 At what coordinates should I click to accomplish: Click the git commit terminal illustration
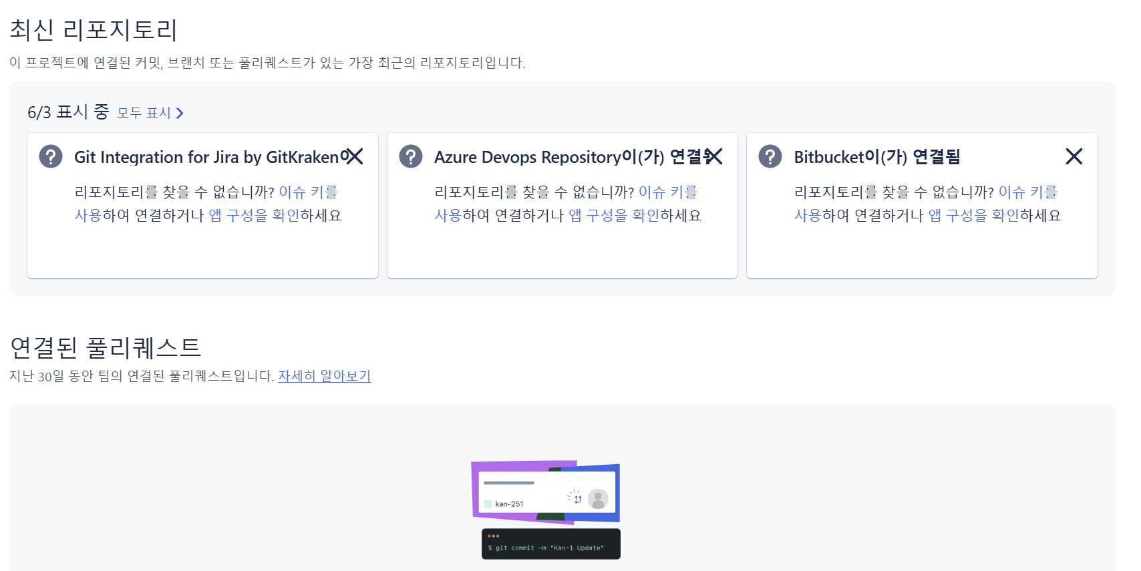(x=551, y=544)
